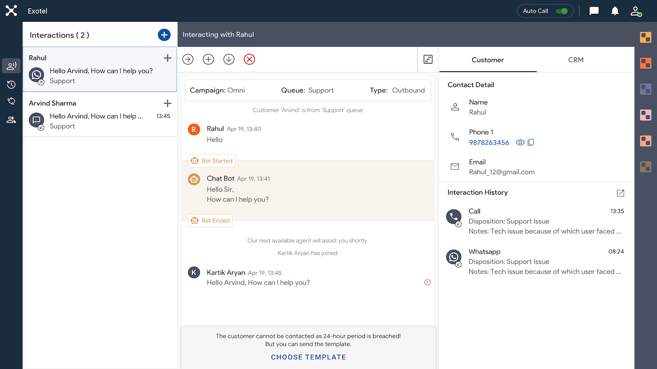This screenshot has height=369, width=657.
Task: Click the circled plus toolbar icon
Action: pyautogui.click(x=208, y=59)
